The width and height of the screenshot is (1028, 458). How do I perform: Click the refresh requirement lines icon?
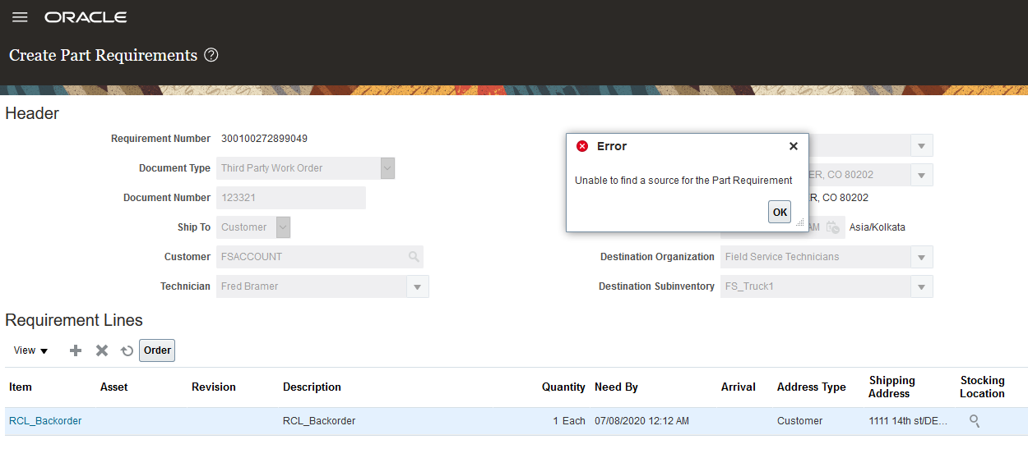[127, 350]
